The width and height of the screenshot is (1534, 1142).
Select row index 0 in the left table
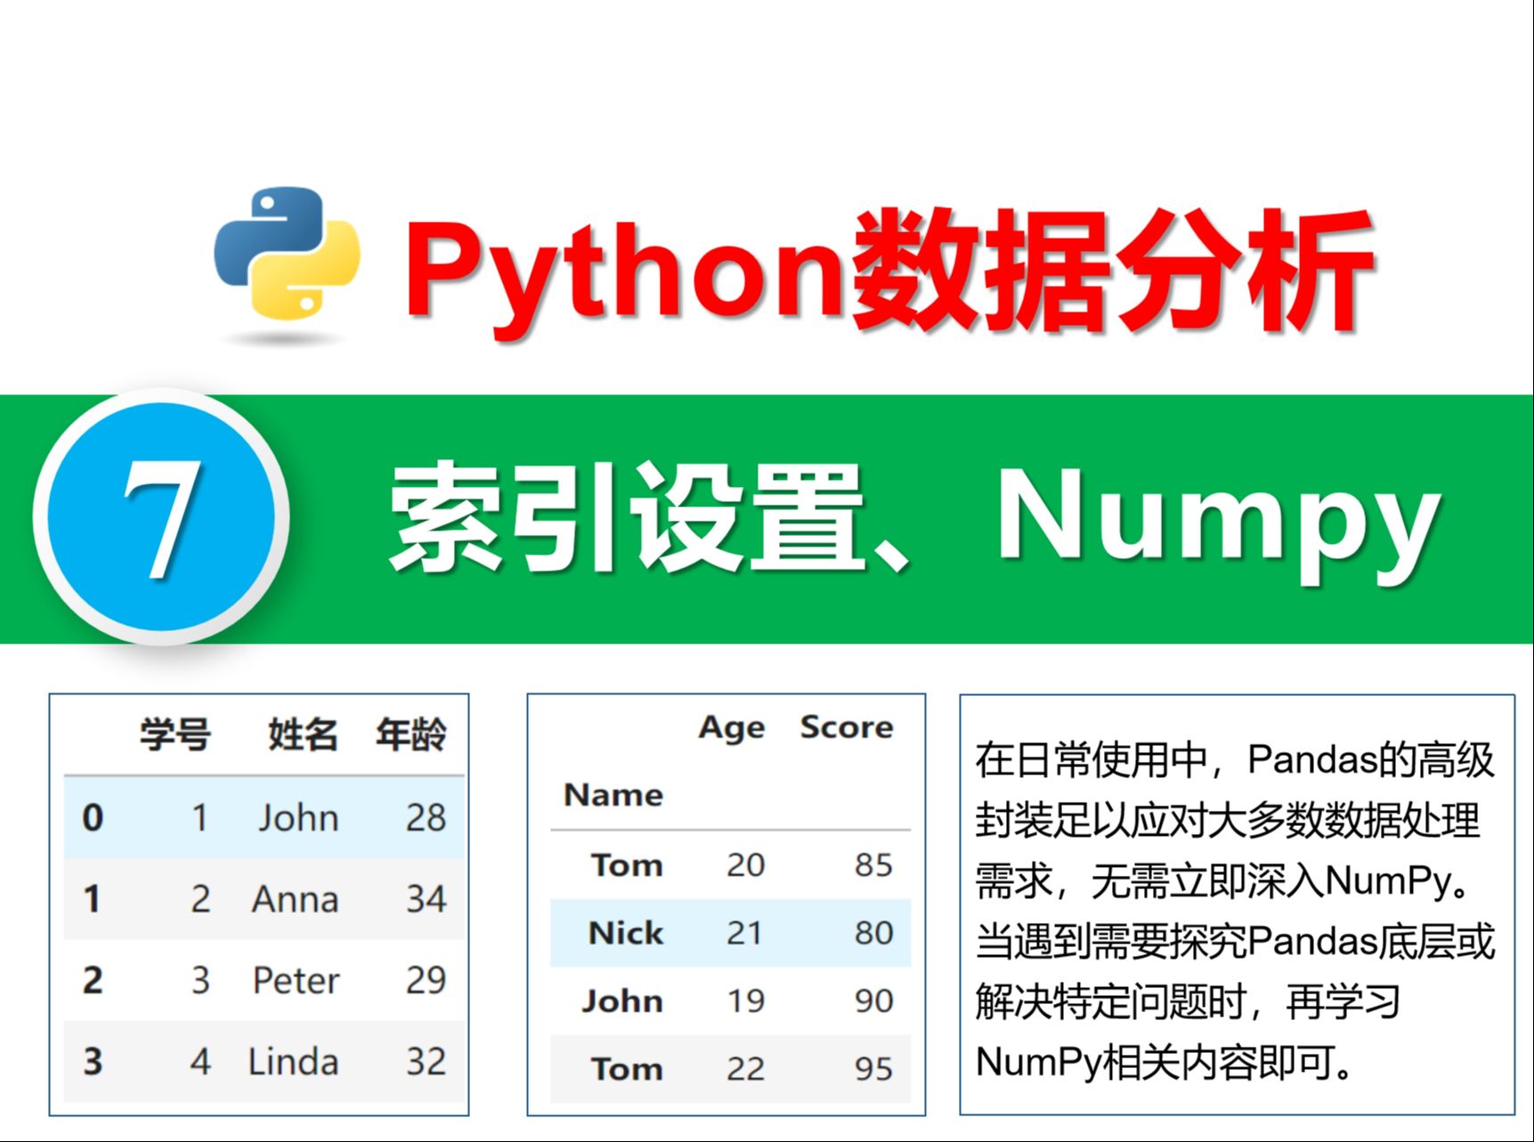click(x=93, y=817)
